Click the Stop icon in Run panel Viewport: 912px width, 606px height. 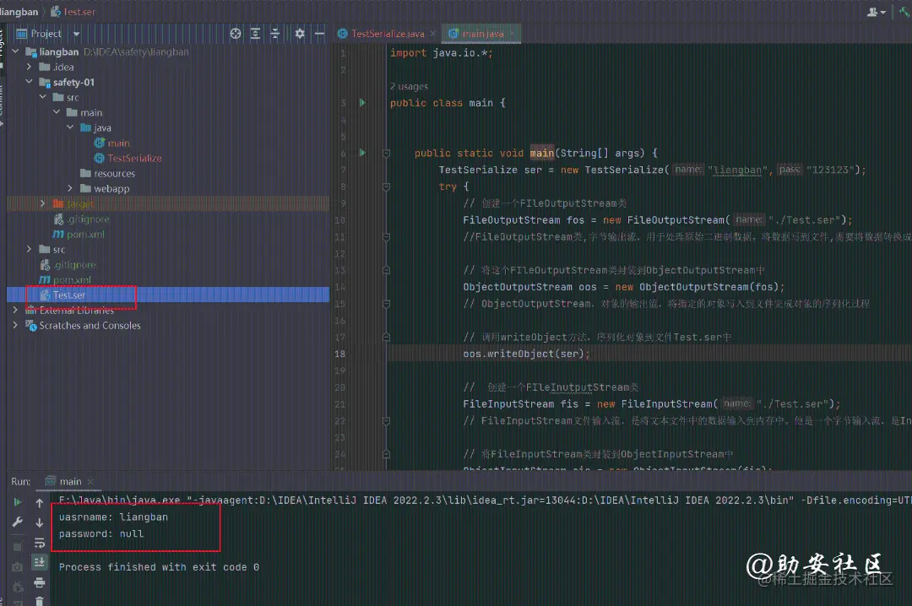17,547
